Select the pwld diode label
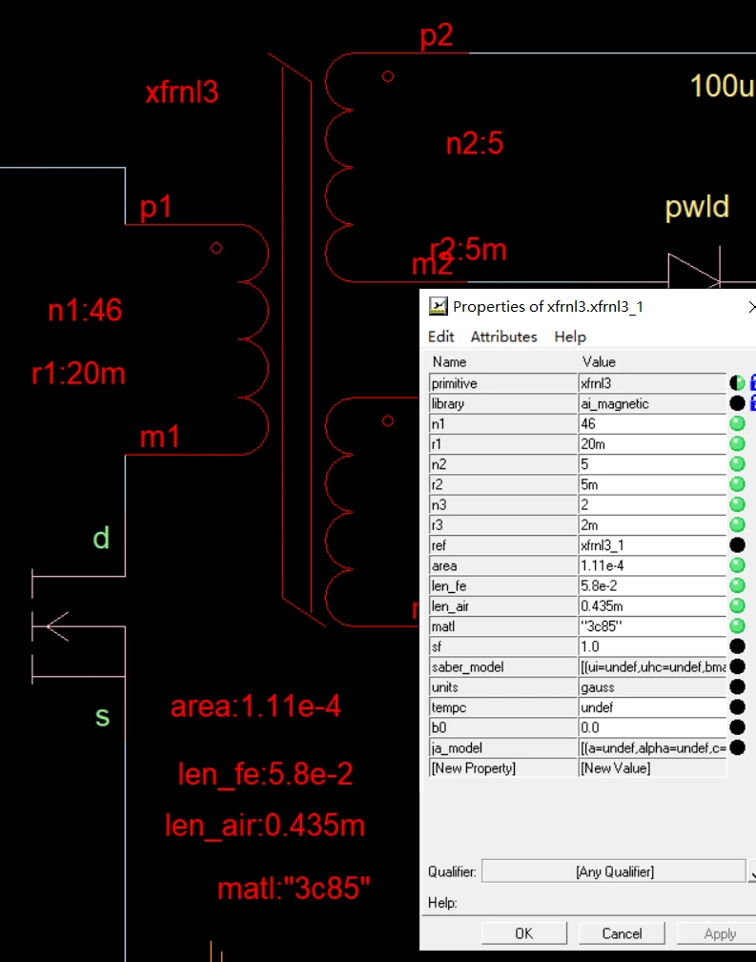The width and height of the screenshot is (756, 962). [x=698, y=208]
